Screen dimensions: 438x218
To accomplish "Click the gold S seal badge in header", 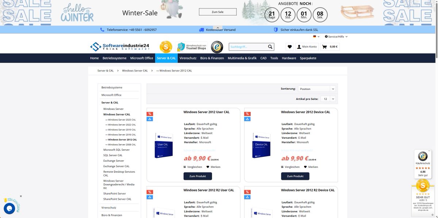I will pos(166,47).
